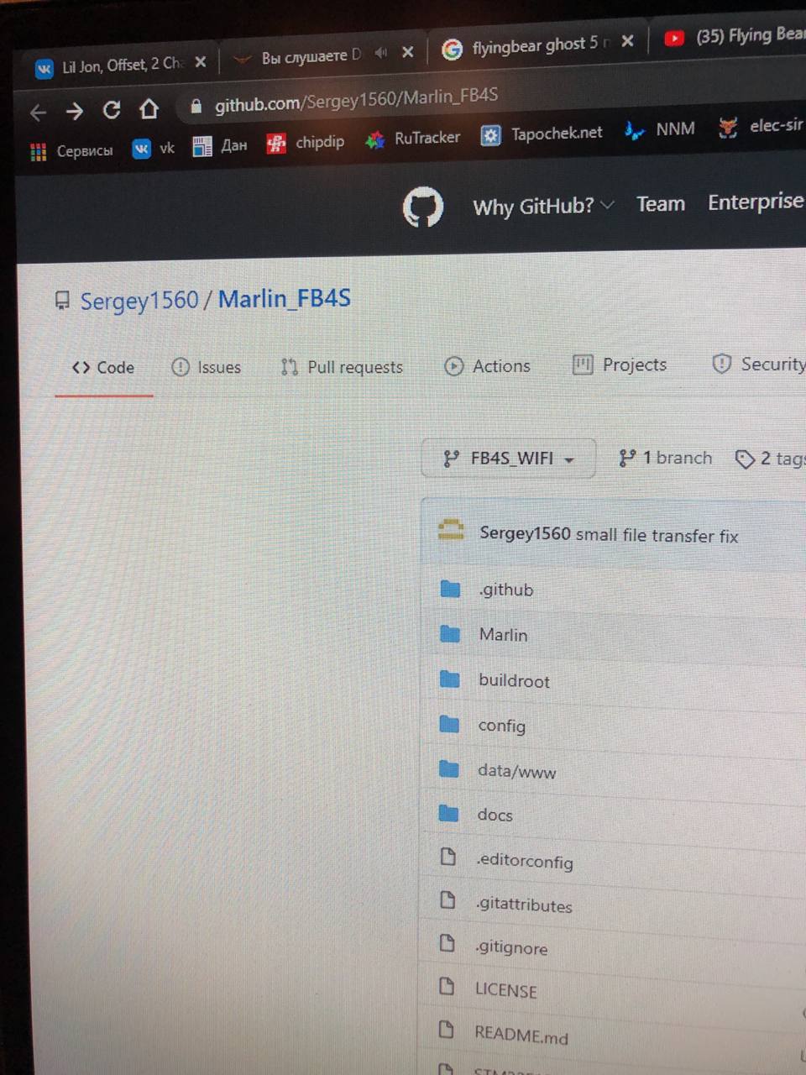The image size is (806, 1075).
Task: Open the Actions repository tab
Action: tap(488, 366)
